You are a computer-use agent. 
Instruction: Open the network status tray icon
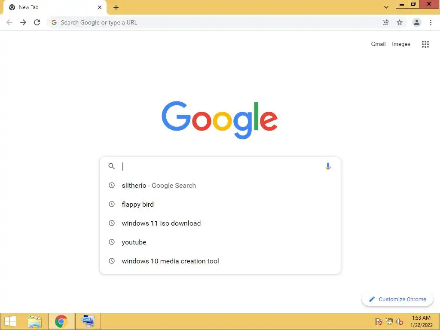pos(389,321)
